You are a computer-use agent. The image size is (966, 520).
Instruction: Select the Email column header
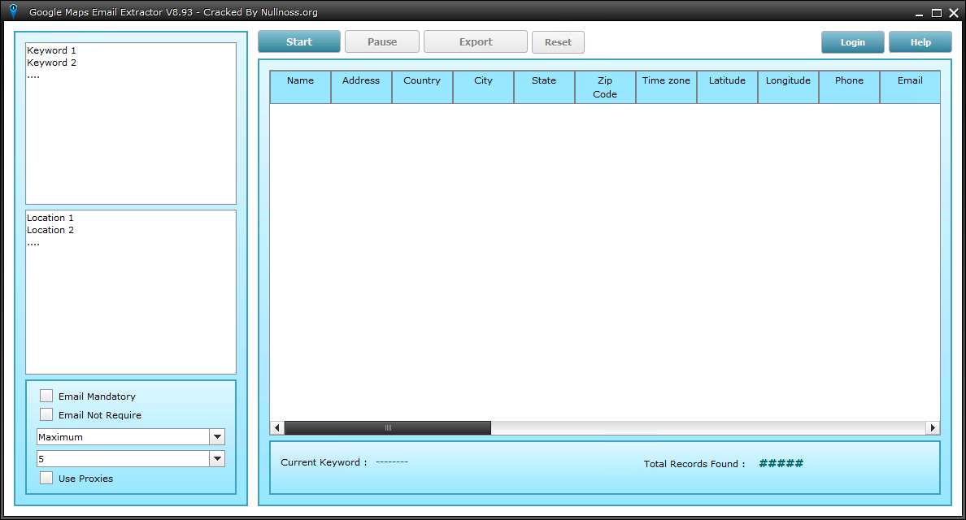point(910,87)
